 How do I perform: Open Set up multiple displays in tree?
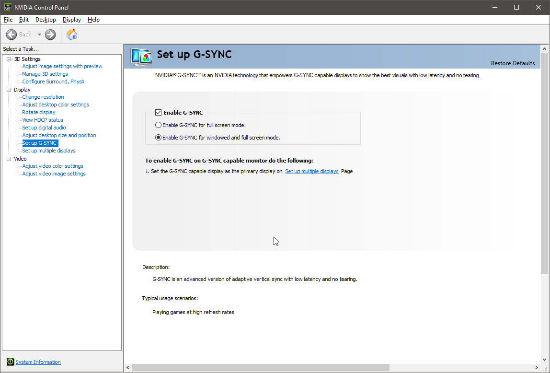tap(49, 151)
